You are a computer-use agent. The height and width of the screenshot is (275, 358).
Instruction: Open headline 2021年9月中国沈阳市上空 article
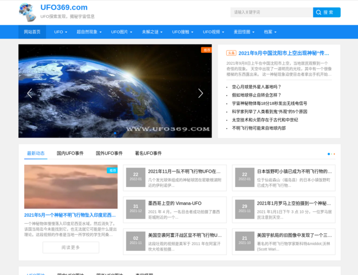(284, 53)
